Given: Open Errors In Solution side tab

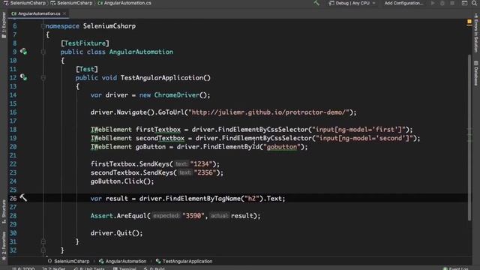Looking at the screenshot, I should click(475, 32).
